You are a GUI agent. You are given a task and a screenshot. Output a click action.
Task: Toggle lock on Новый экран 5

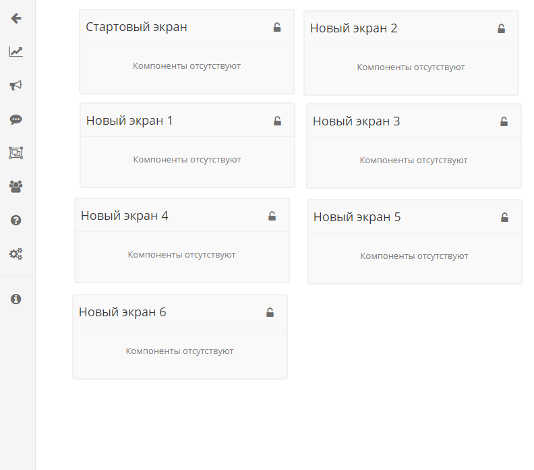[x=505, y=217]
